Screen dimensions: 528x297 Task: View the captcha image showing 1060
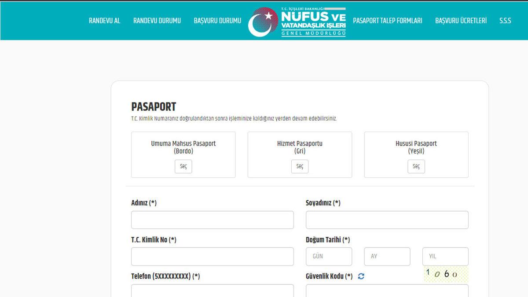pyautogui.click(x=445, y=274)
